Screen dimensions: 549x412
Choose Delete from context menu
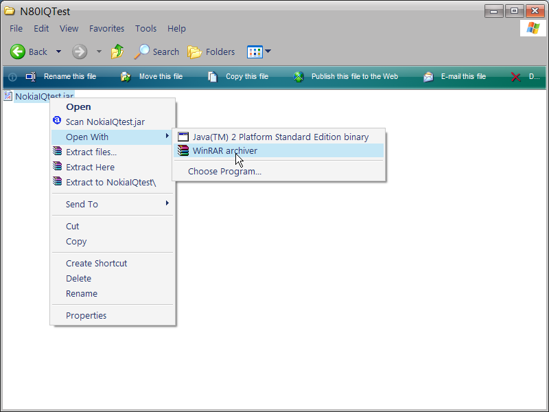pyautogui.click(x=78, y=279)
